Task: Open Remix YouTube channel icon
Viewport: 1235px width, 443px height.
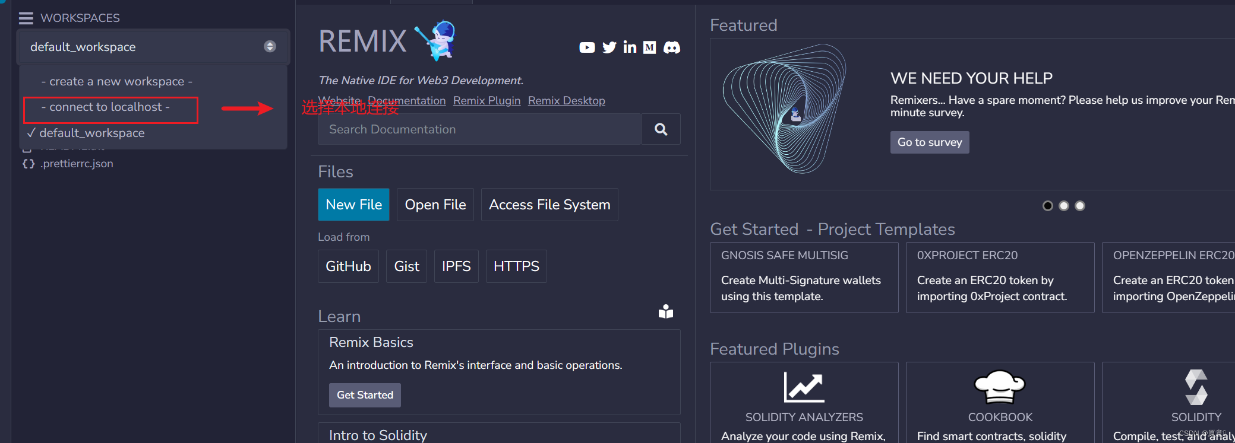Action: click(587, 47)
